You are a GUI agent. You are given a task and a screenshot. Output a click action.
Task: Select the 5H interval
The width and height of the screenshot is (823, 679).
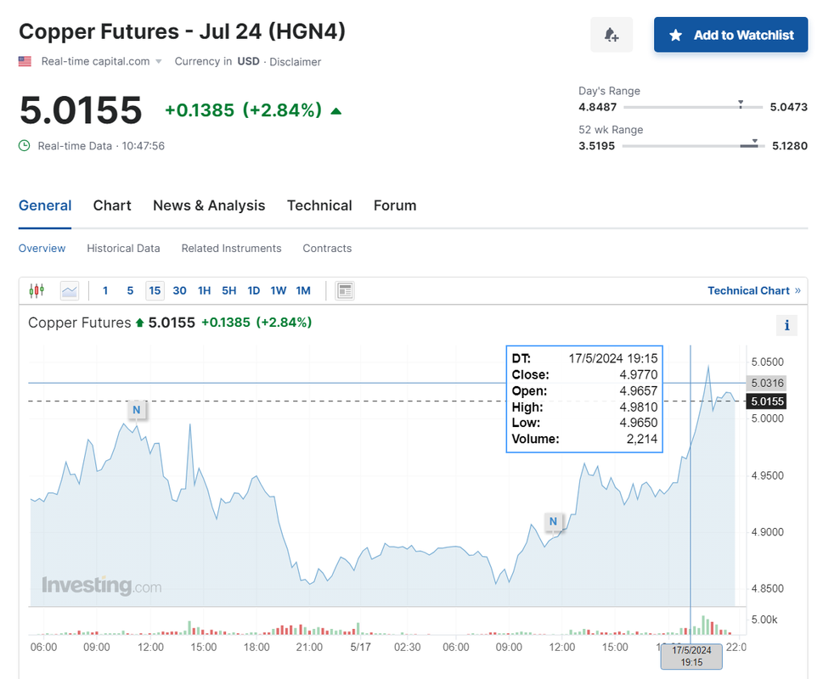(228, 290)
